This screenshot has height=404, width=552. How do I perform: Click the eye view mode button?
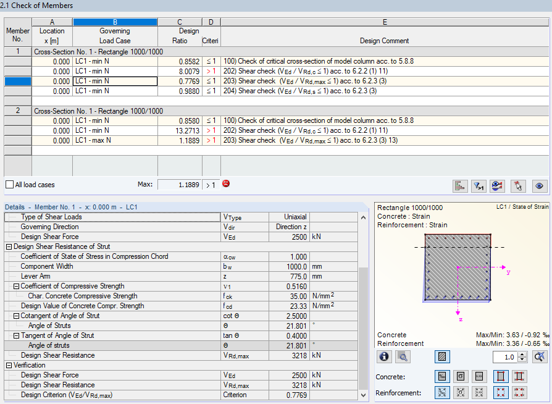click(x=539, y=185)
